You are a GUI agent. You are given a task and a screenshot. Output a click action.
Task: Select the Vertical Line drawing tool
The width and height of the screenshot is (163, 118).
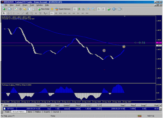[x=14, y=13]
